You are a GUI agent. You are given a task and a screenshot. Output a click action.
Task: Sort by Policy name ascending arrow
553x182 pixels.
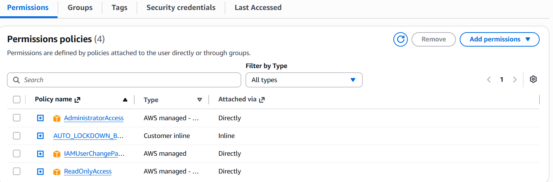point(125,100)
